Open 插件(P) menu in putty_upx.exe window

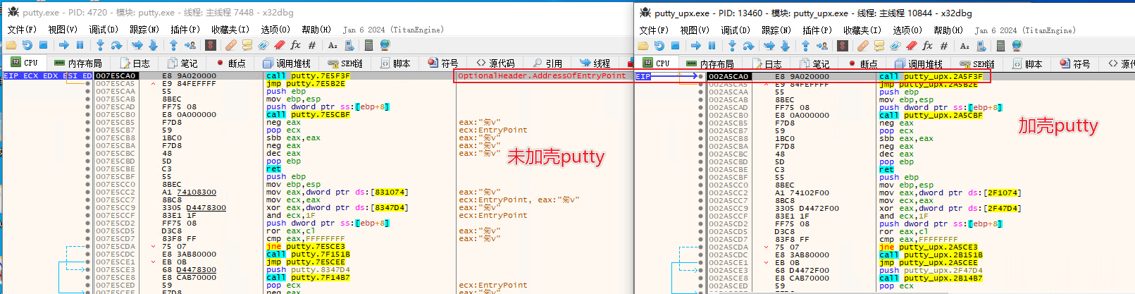pos(817,30)
